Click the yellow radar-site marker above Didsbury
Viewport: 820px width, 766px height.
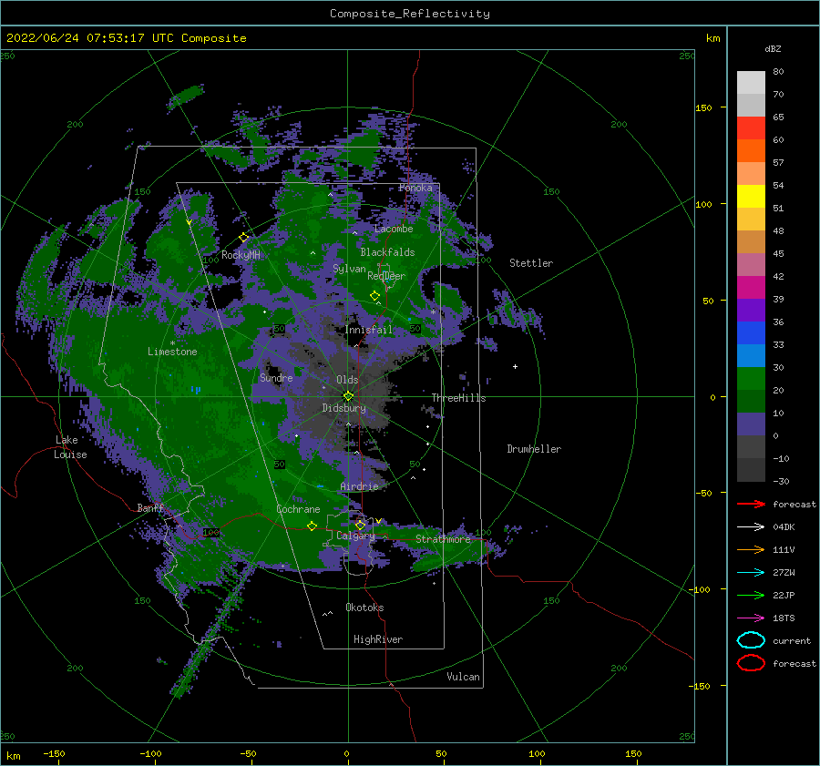[348, 396]
